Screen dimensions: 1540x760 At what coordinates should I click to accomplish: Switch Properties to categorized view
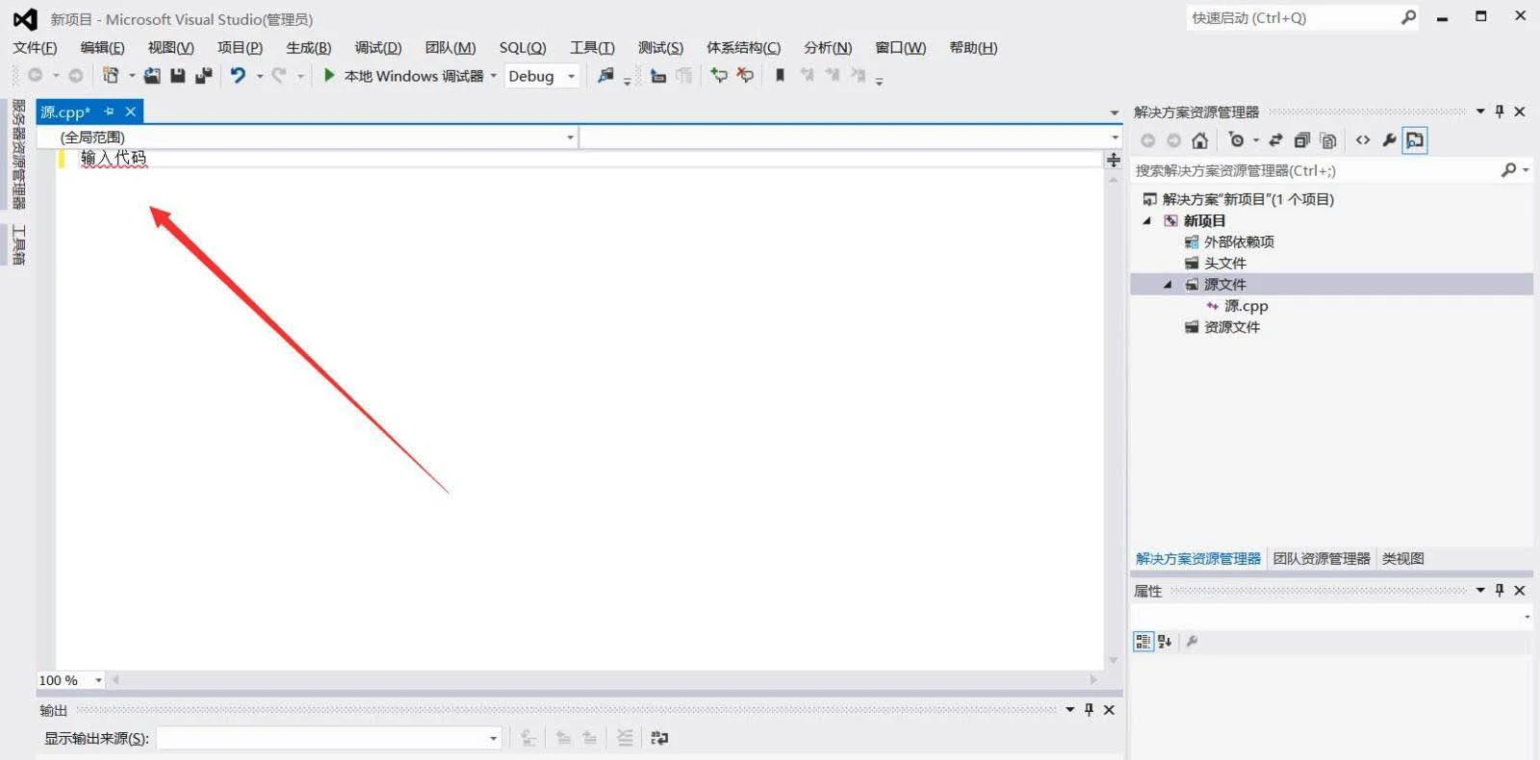(x=1142, y=642)
